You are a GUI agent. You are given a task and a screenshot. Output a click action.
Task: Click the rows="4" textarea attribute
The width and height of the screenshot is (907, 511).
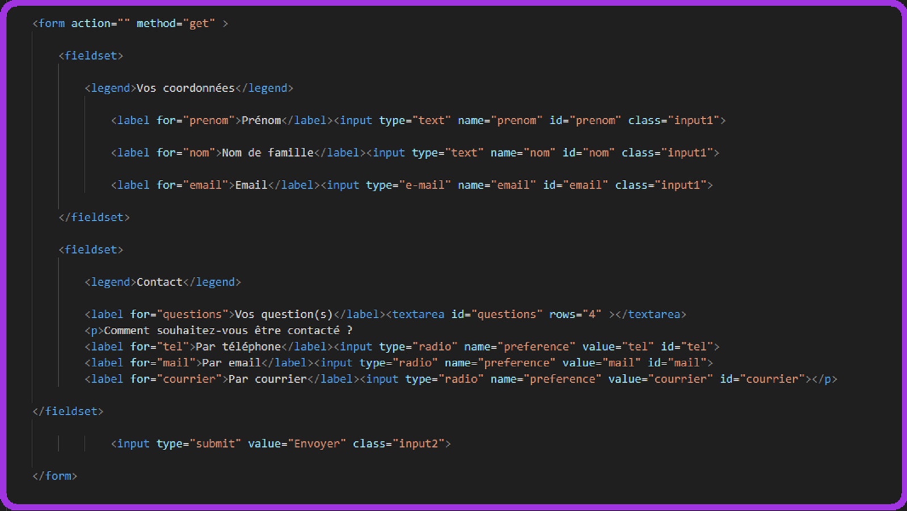click(x=575, y=314)
